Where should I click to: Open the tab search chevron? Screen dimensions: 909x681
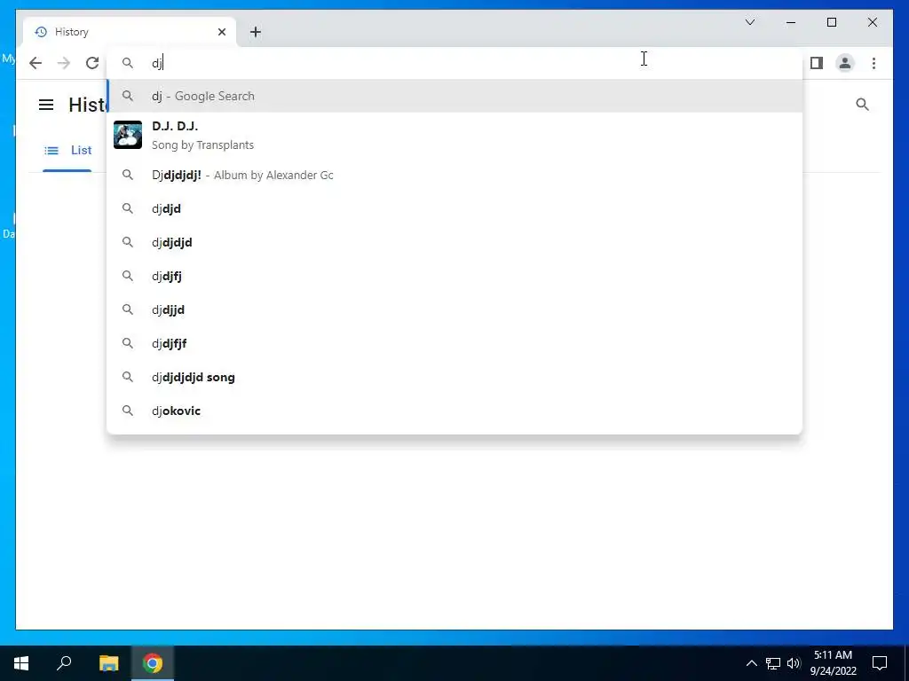point(749,22)
